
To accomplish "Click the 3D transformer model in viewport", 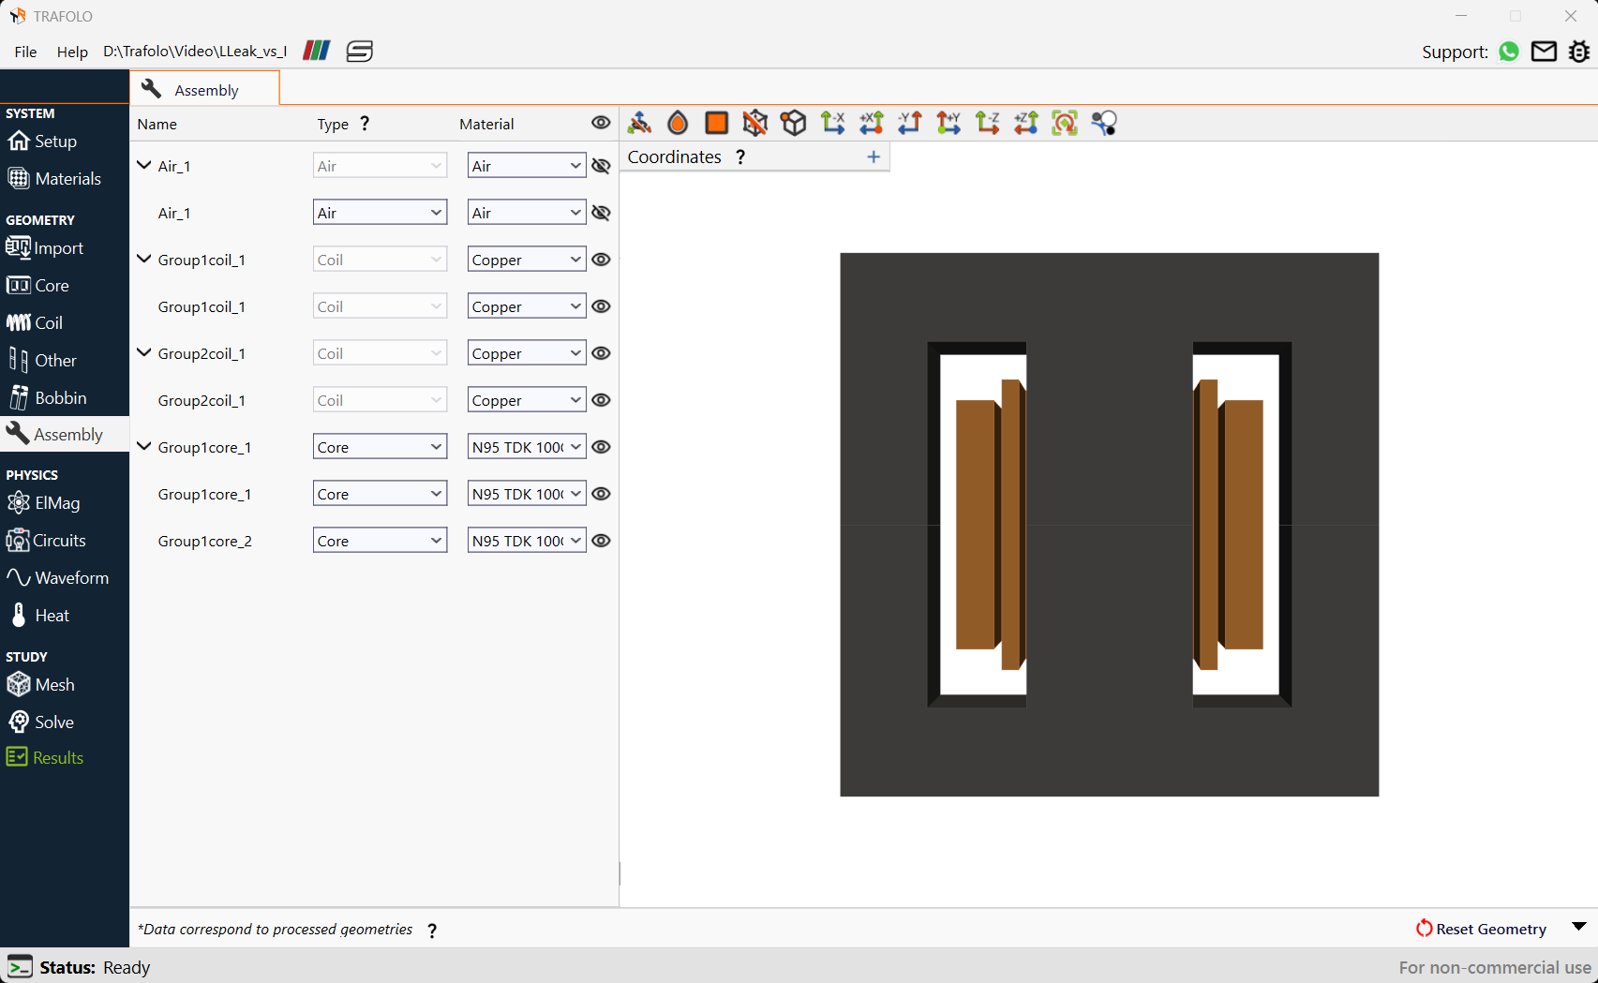I will click(1109, 525).
